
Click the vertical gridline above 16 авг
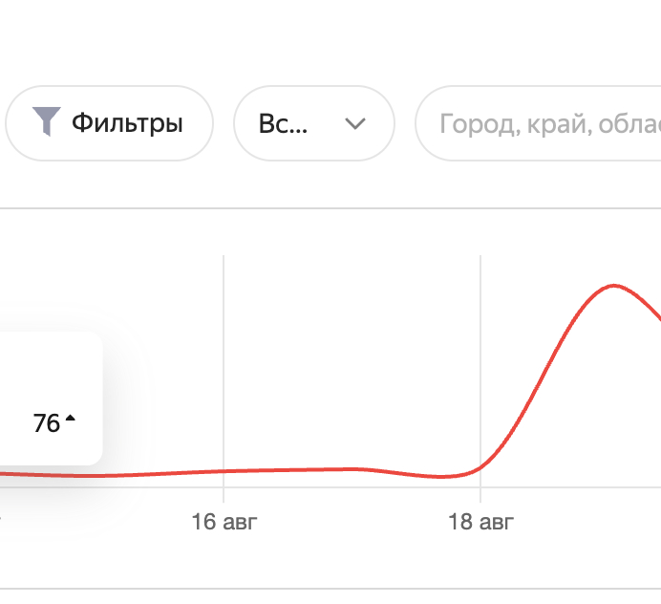pyautogui.click(x=224, y=363)
